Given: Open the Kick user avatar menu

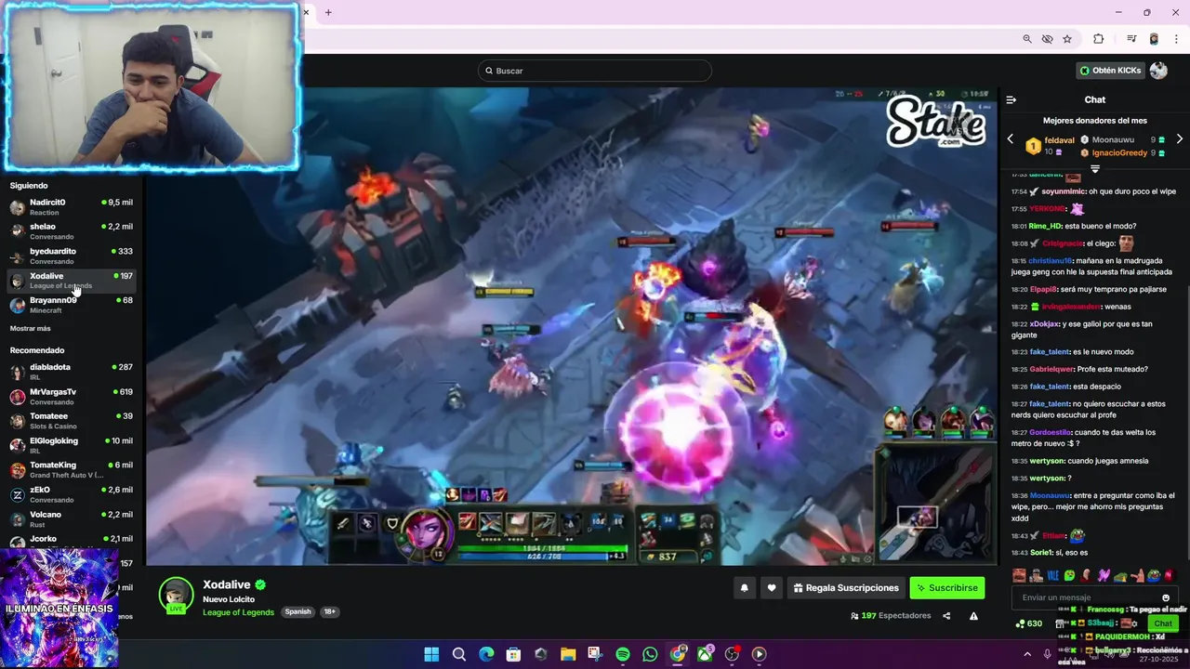Looking at the screenshot, I should pyautogui.click(x=1158, y=71).
